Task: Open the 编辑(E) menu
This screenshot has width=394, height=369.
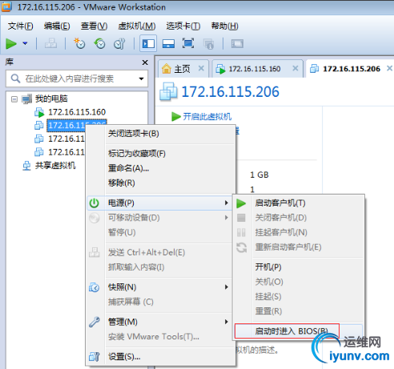Action: coord(57,26)
